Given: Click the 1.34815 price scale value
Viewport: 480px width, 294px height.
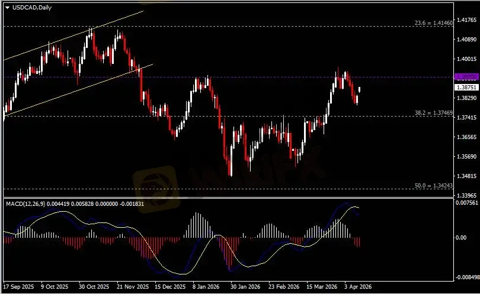Looking at the screenshot, I should (466, 176).
